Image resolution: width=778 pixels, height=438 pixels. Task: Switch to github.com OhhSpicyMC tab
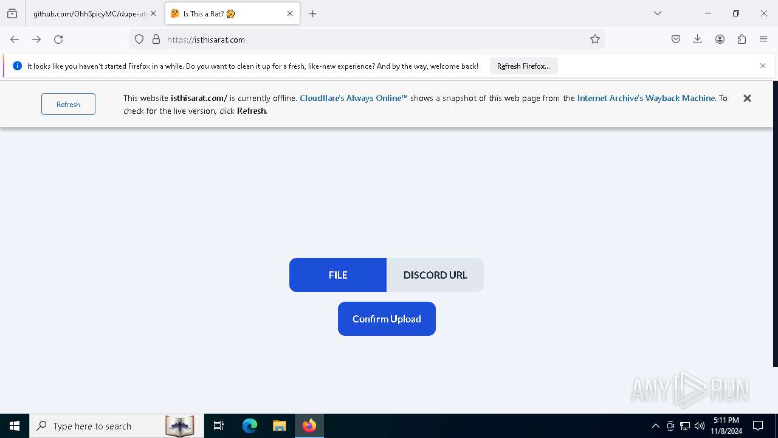pos(90,13)
